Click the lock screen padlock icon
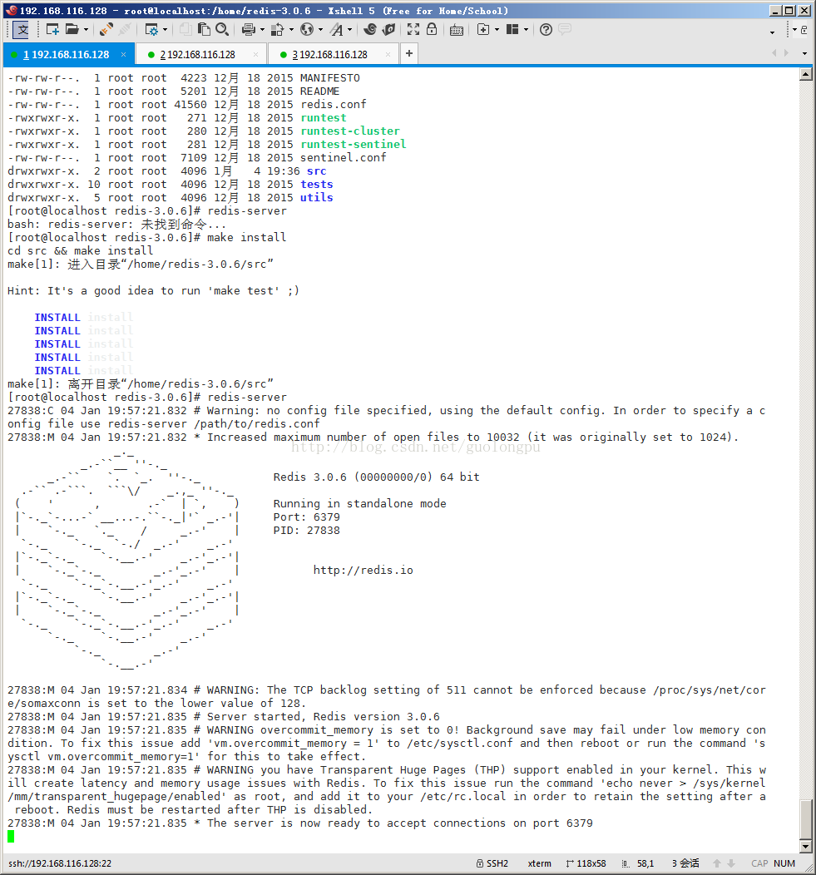 (432, 30)
